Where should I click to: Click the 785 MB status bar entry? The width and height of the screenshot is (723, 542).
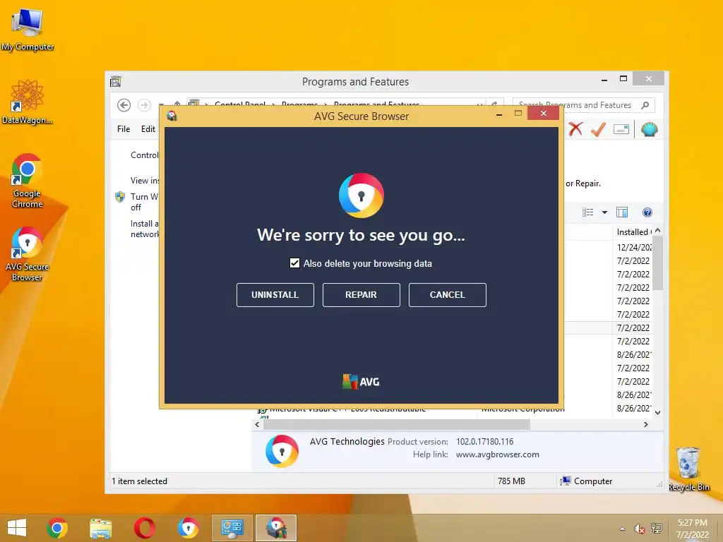(x=511, y=481)
